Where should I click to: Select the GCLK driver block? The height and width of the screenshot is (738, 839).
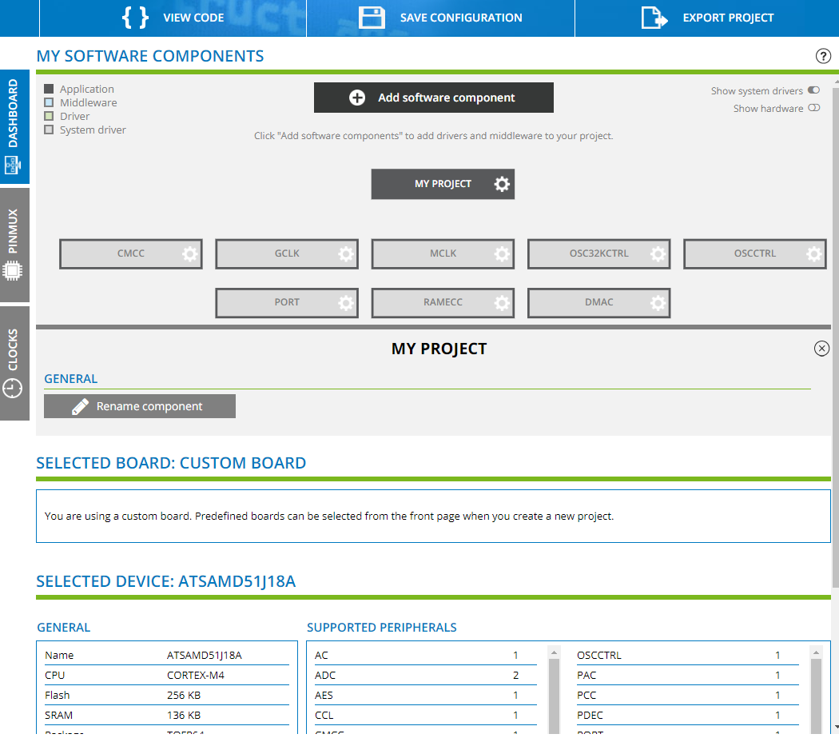tap(287, 253)
